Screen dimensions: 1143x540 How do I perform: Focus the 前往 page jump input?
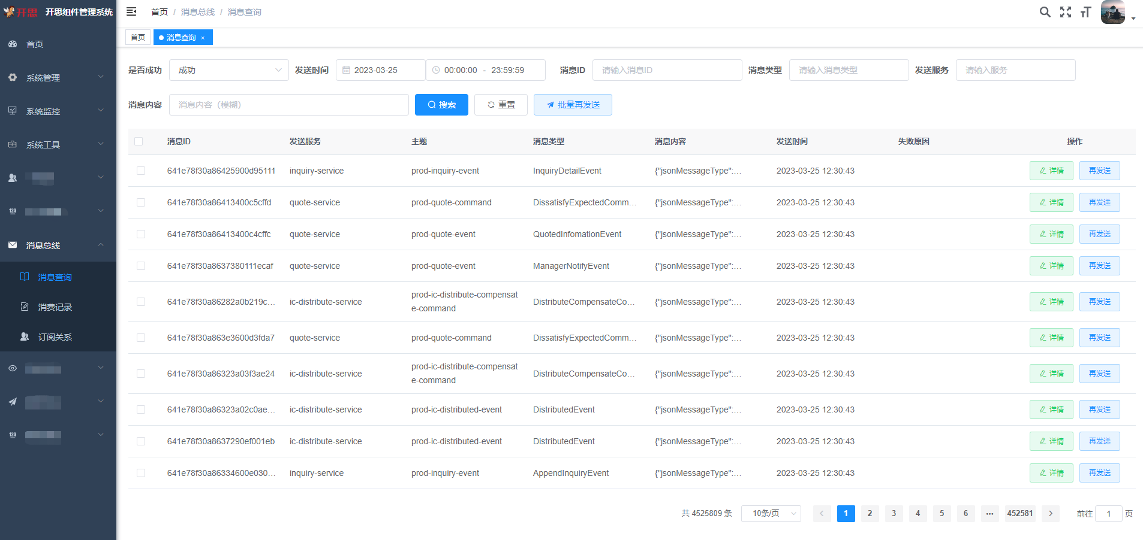(1109, 514)
